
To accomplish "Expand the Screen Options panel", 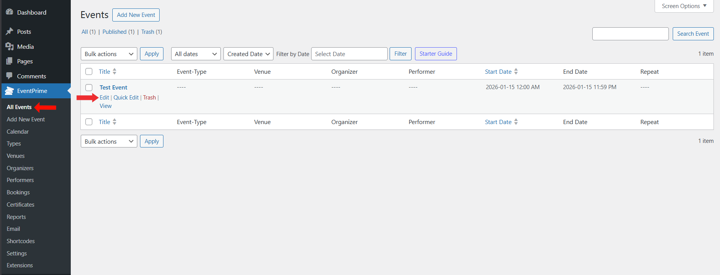I will coord(684,6).
